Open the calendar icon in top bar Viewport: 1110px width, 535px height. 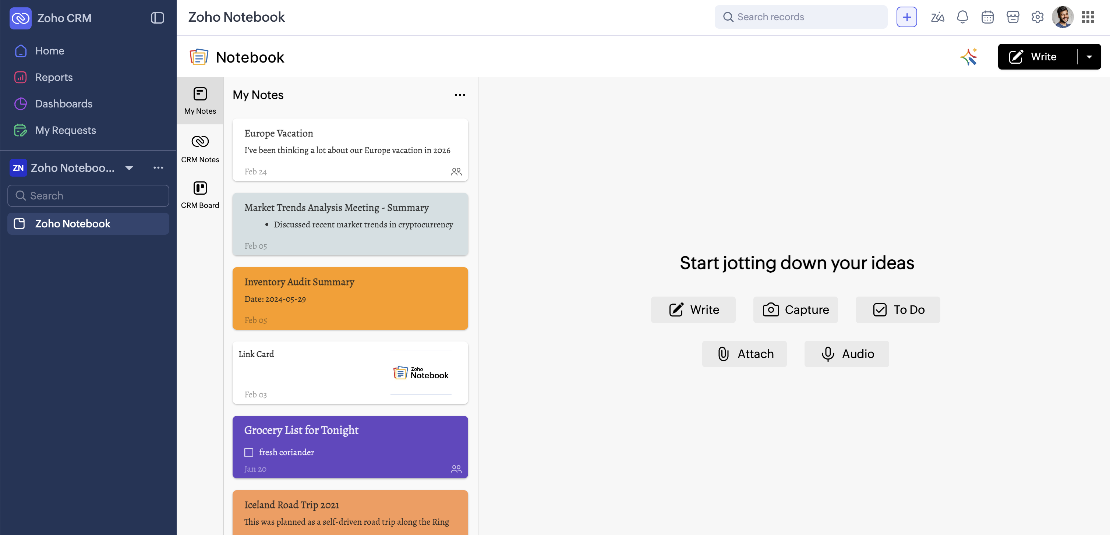pyautogui.click(x=987, y=17)
